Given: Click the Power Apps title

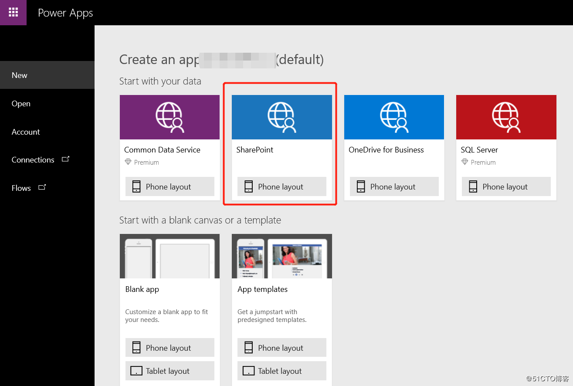Looking at the screenshot, I should click(x=65, y=13).
